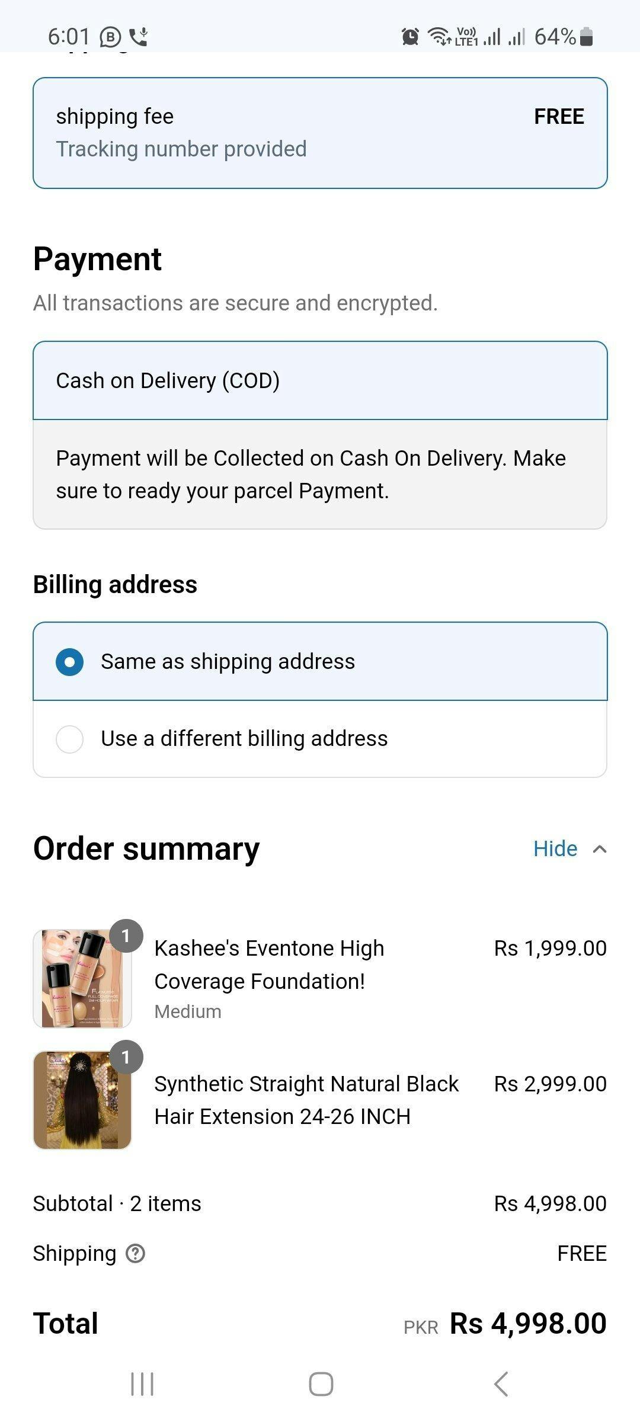Viewport: 640px width, 1422px height.
Task: Tap the call recording status icon
Action: point(139,37)
